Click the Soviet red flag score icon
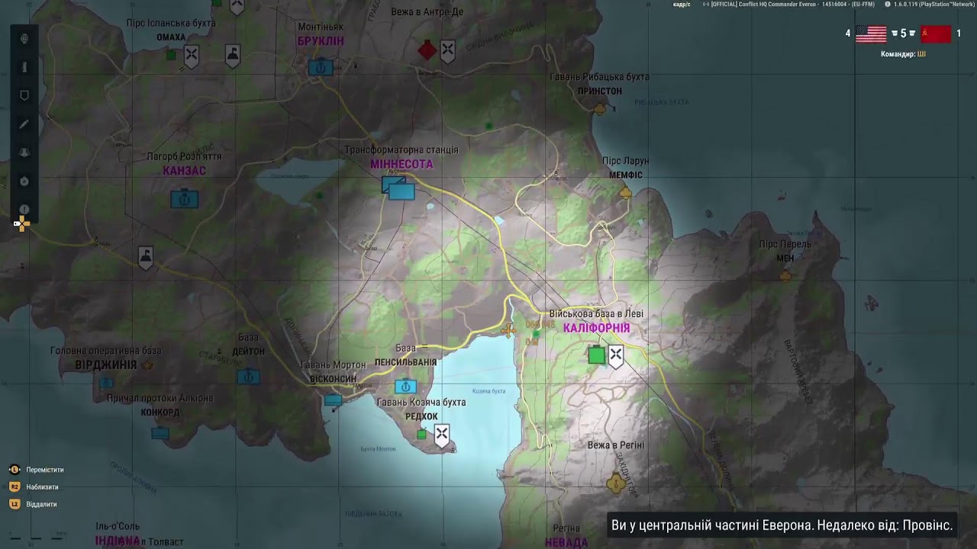Screen dimensions: 977x549 [936, 34]
